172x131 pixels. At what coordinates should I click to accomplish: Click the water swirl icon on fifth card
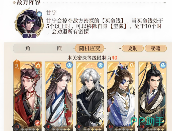click(163, 65)
